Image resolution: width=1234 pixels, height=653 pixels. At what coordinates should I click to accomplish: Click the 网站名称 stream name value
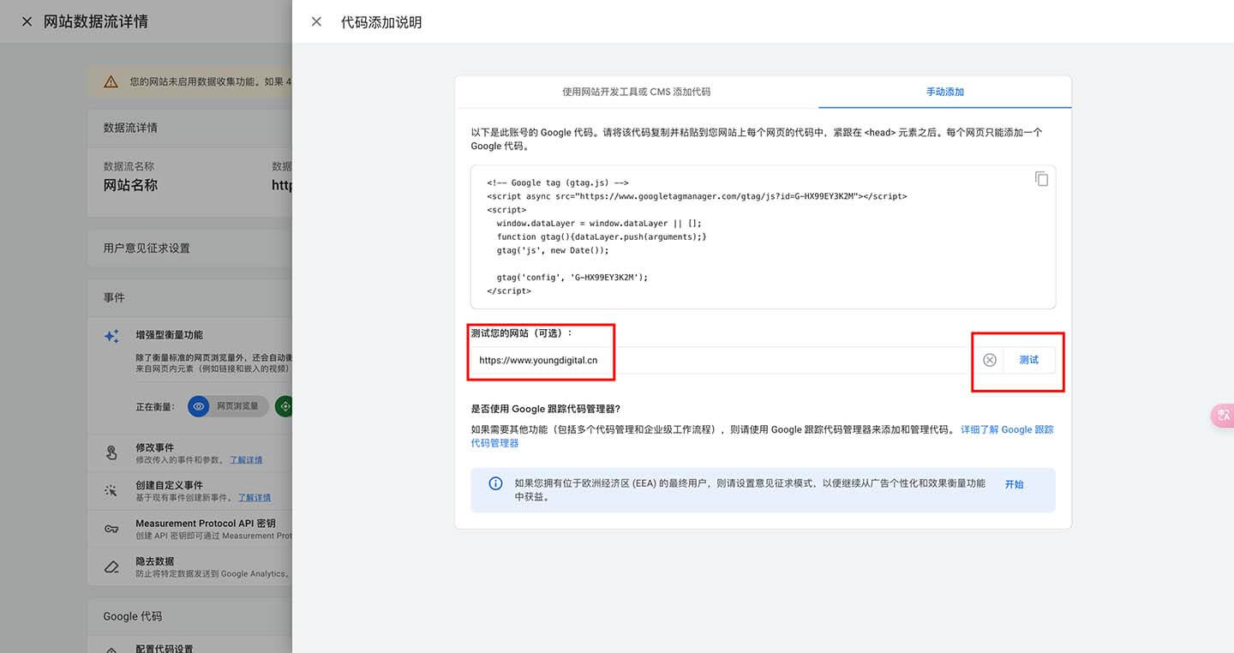coord(130,185)
